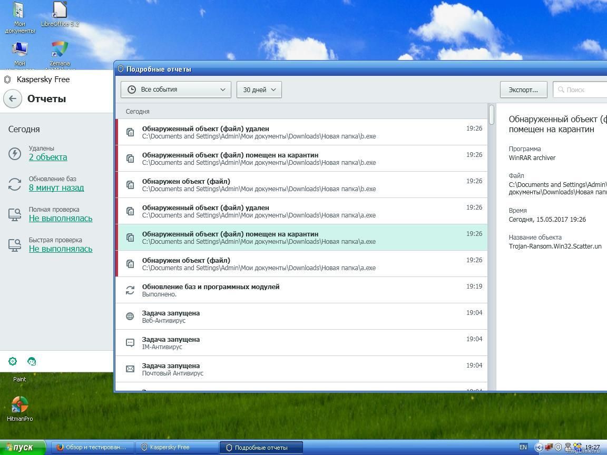The height and width of the screenshot is (455, 607).
Task: Click the refresh icon beside Обновление баз
Action: tap(15, 184)
